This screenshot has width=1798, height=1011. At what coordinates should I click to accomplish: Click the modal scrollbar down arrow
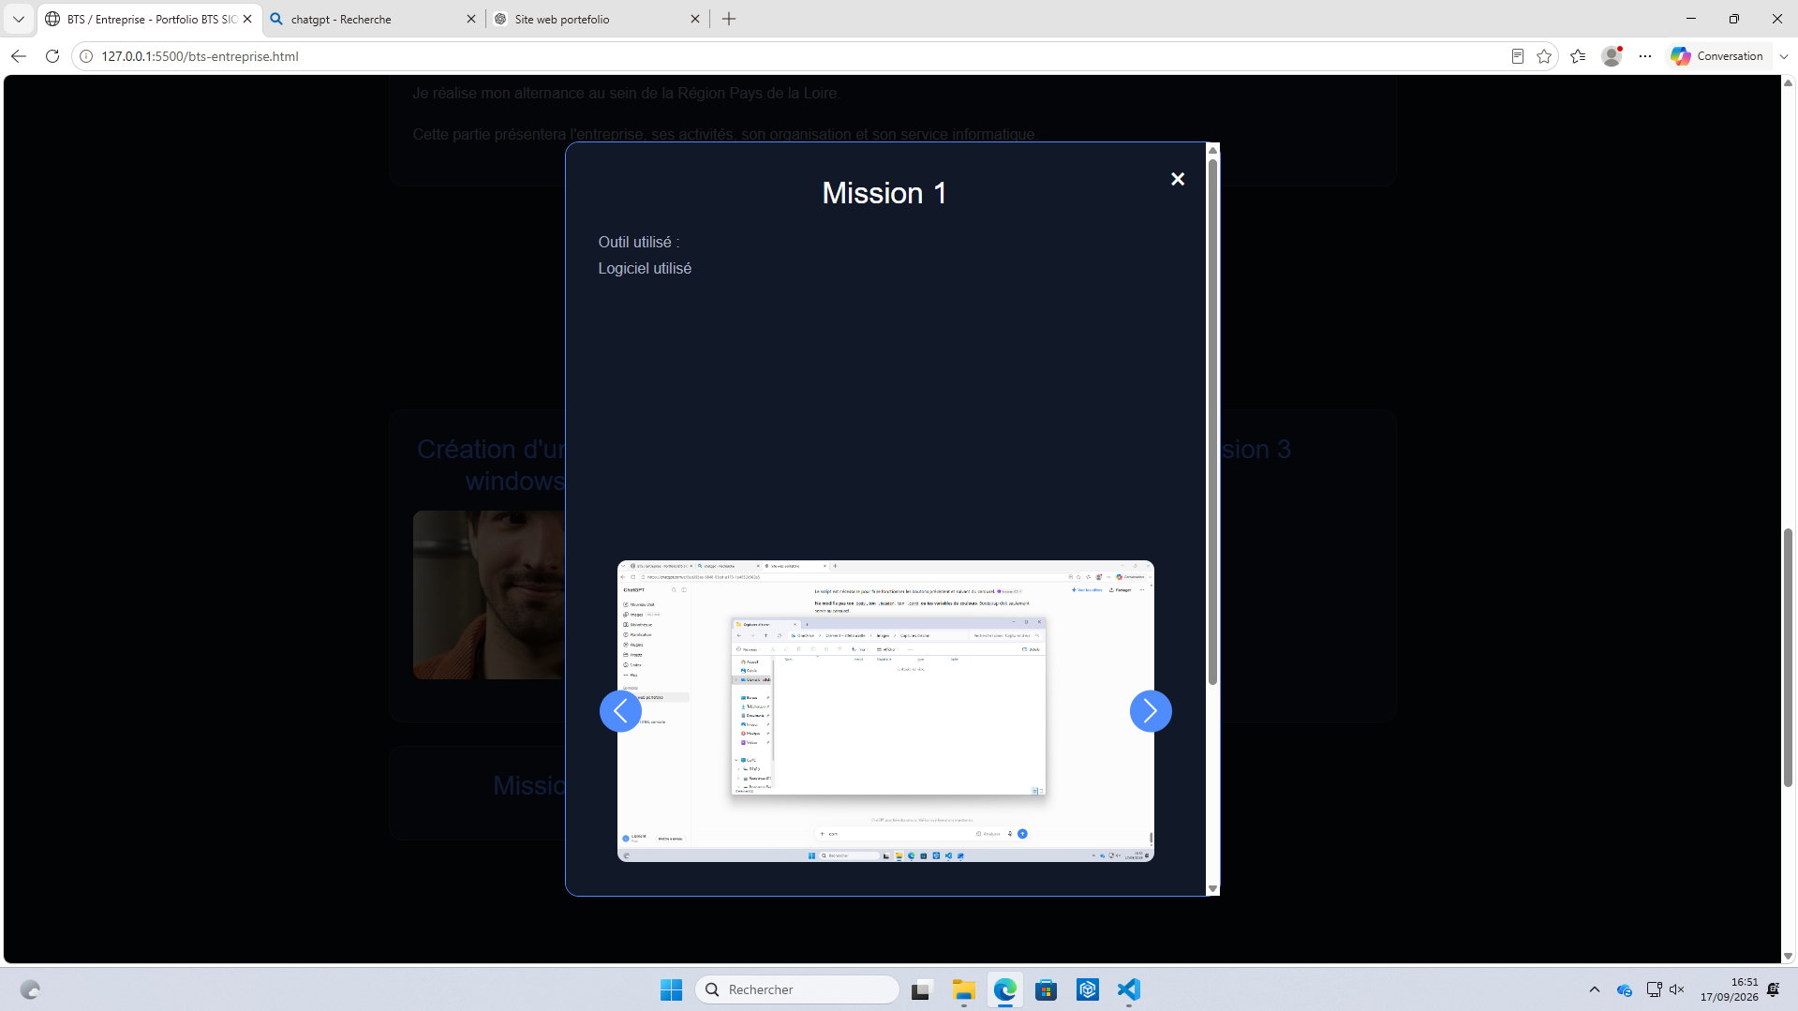click(x=1212, y=888)
